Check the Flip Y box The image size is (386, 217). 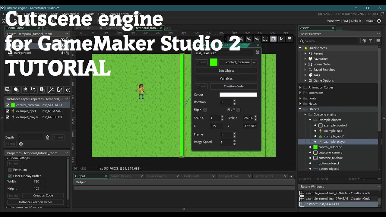(x=238, y=110)
